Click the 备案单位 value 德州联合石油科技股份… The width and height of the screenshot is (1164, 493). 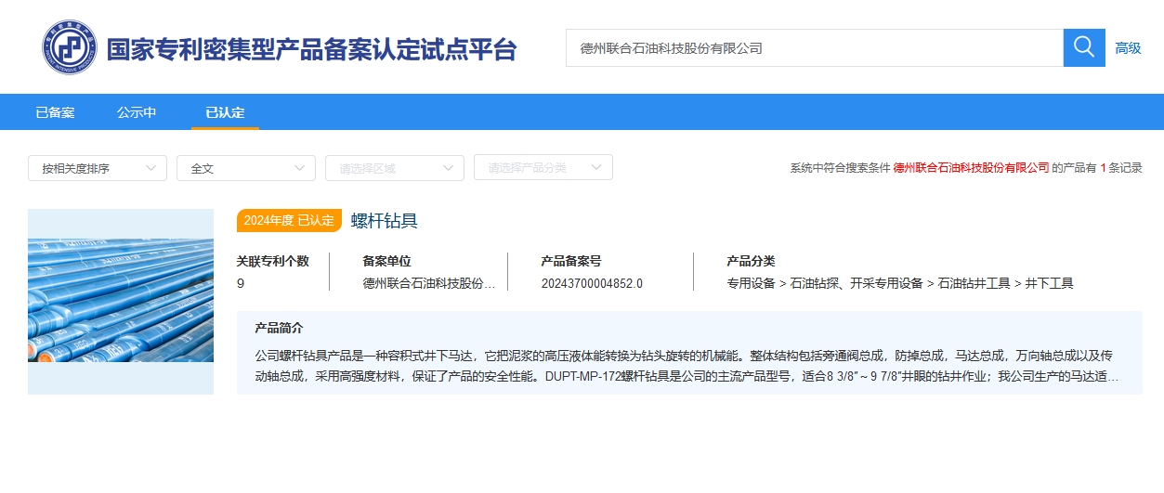coord(429,283)
